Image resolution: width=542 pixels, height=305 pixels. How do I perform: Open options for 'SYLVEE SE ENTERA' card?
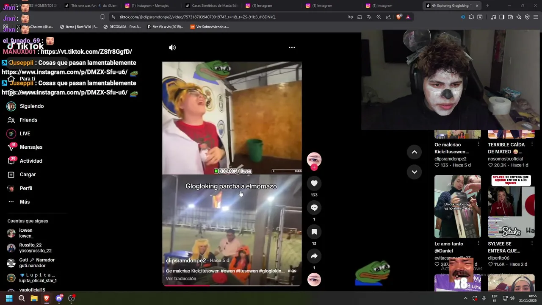[x=532, y=243]
